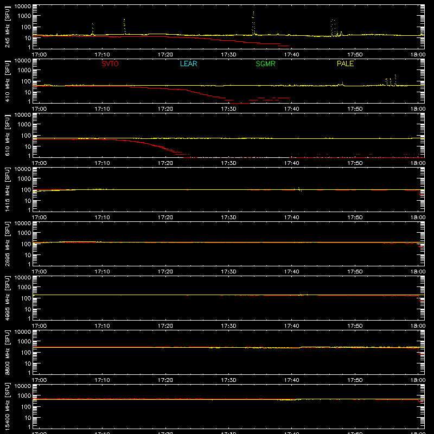Click the cyan LEAR station label
The height and width of the screenshot is (434, 434).
188,63
